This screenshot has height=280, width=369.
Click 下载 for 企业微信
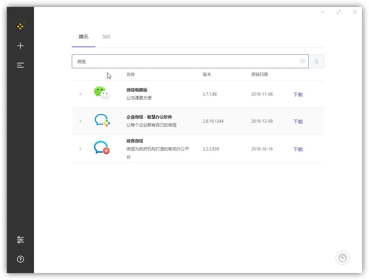click(298, 122)
